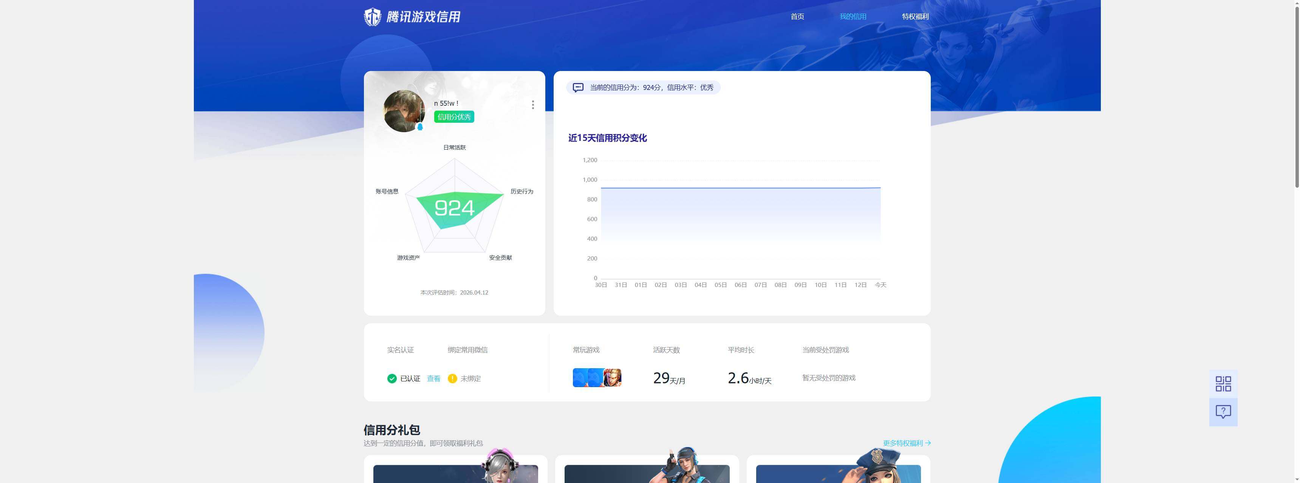Click the 平均时长 label
The width and height of the screenshot is (1300, 483).
click(x=741, y=350)
